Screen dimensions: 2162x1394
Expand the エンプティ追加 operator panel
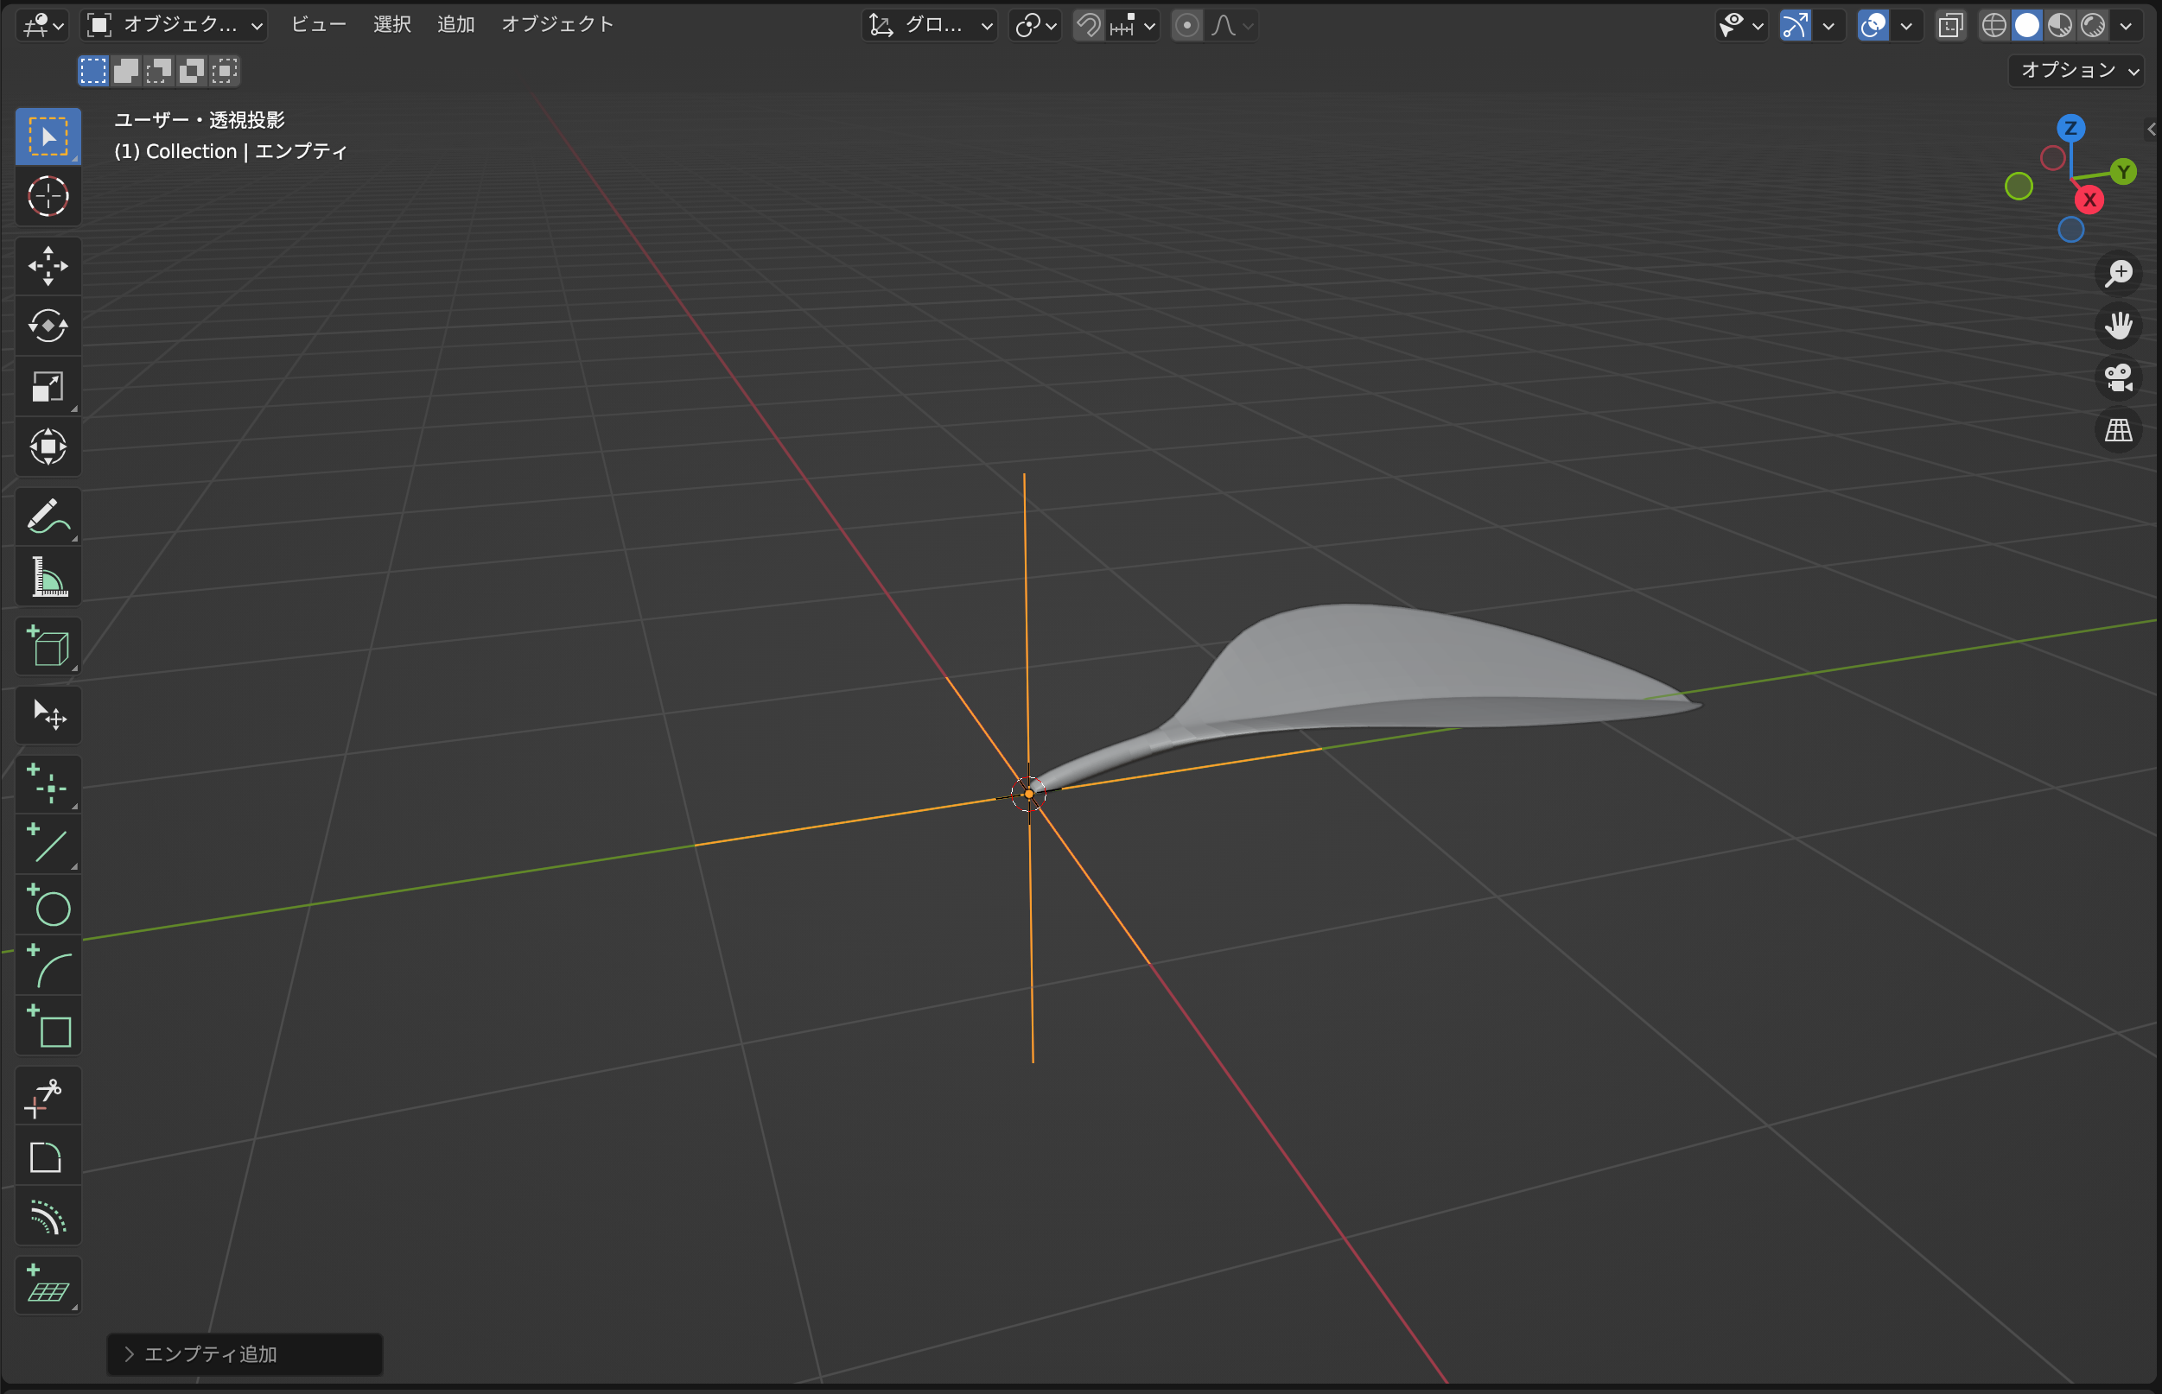(x=245, y=1354)
